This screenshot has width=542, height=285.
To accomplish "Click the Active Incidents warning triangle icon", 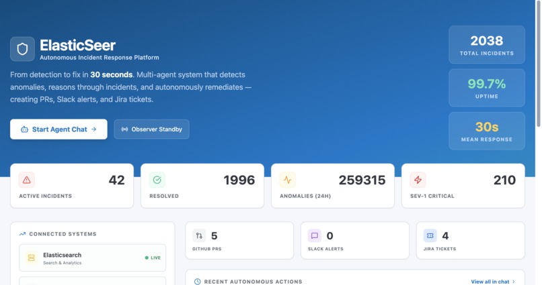I will pos(27,180).
